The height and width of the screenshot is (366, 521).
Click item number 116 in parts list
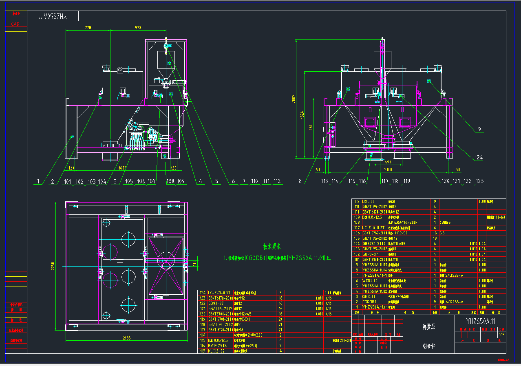click(x=203, y=335)
